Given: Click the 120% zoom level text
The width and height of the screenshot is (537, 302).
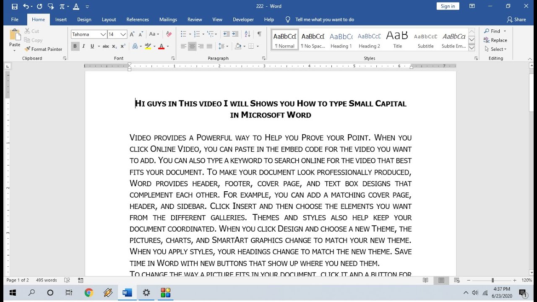Looking at the screenshot, I should pyautogui.click(x=527, y=280).
